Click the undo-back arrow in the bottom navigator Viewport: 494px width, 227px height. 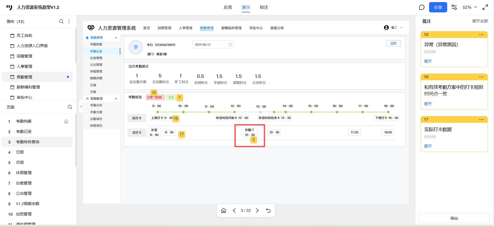268,210
